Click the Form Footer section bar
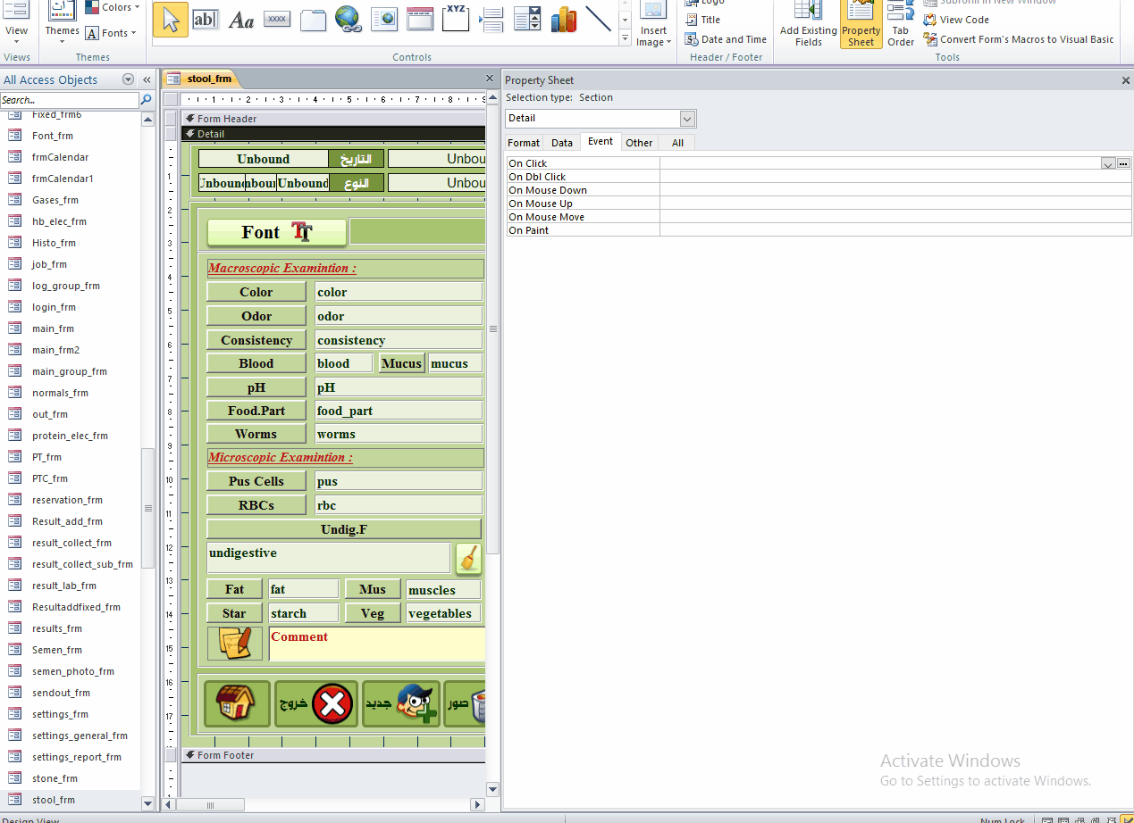1134x823 pixels. pos(333,755)
